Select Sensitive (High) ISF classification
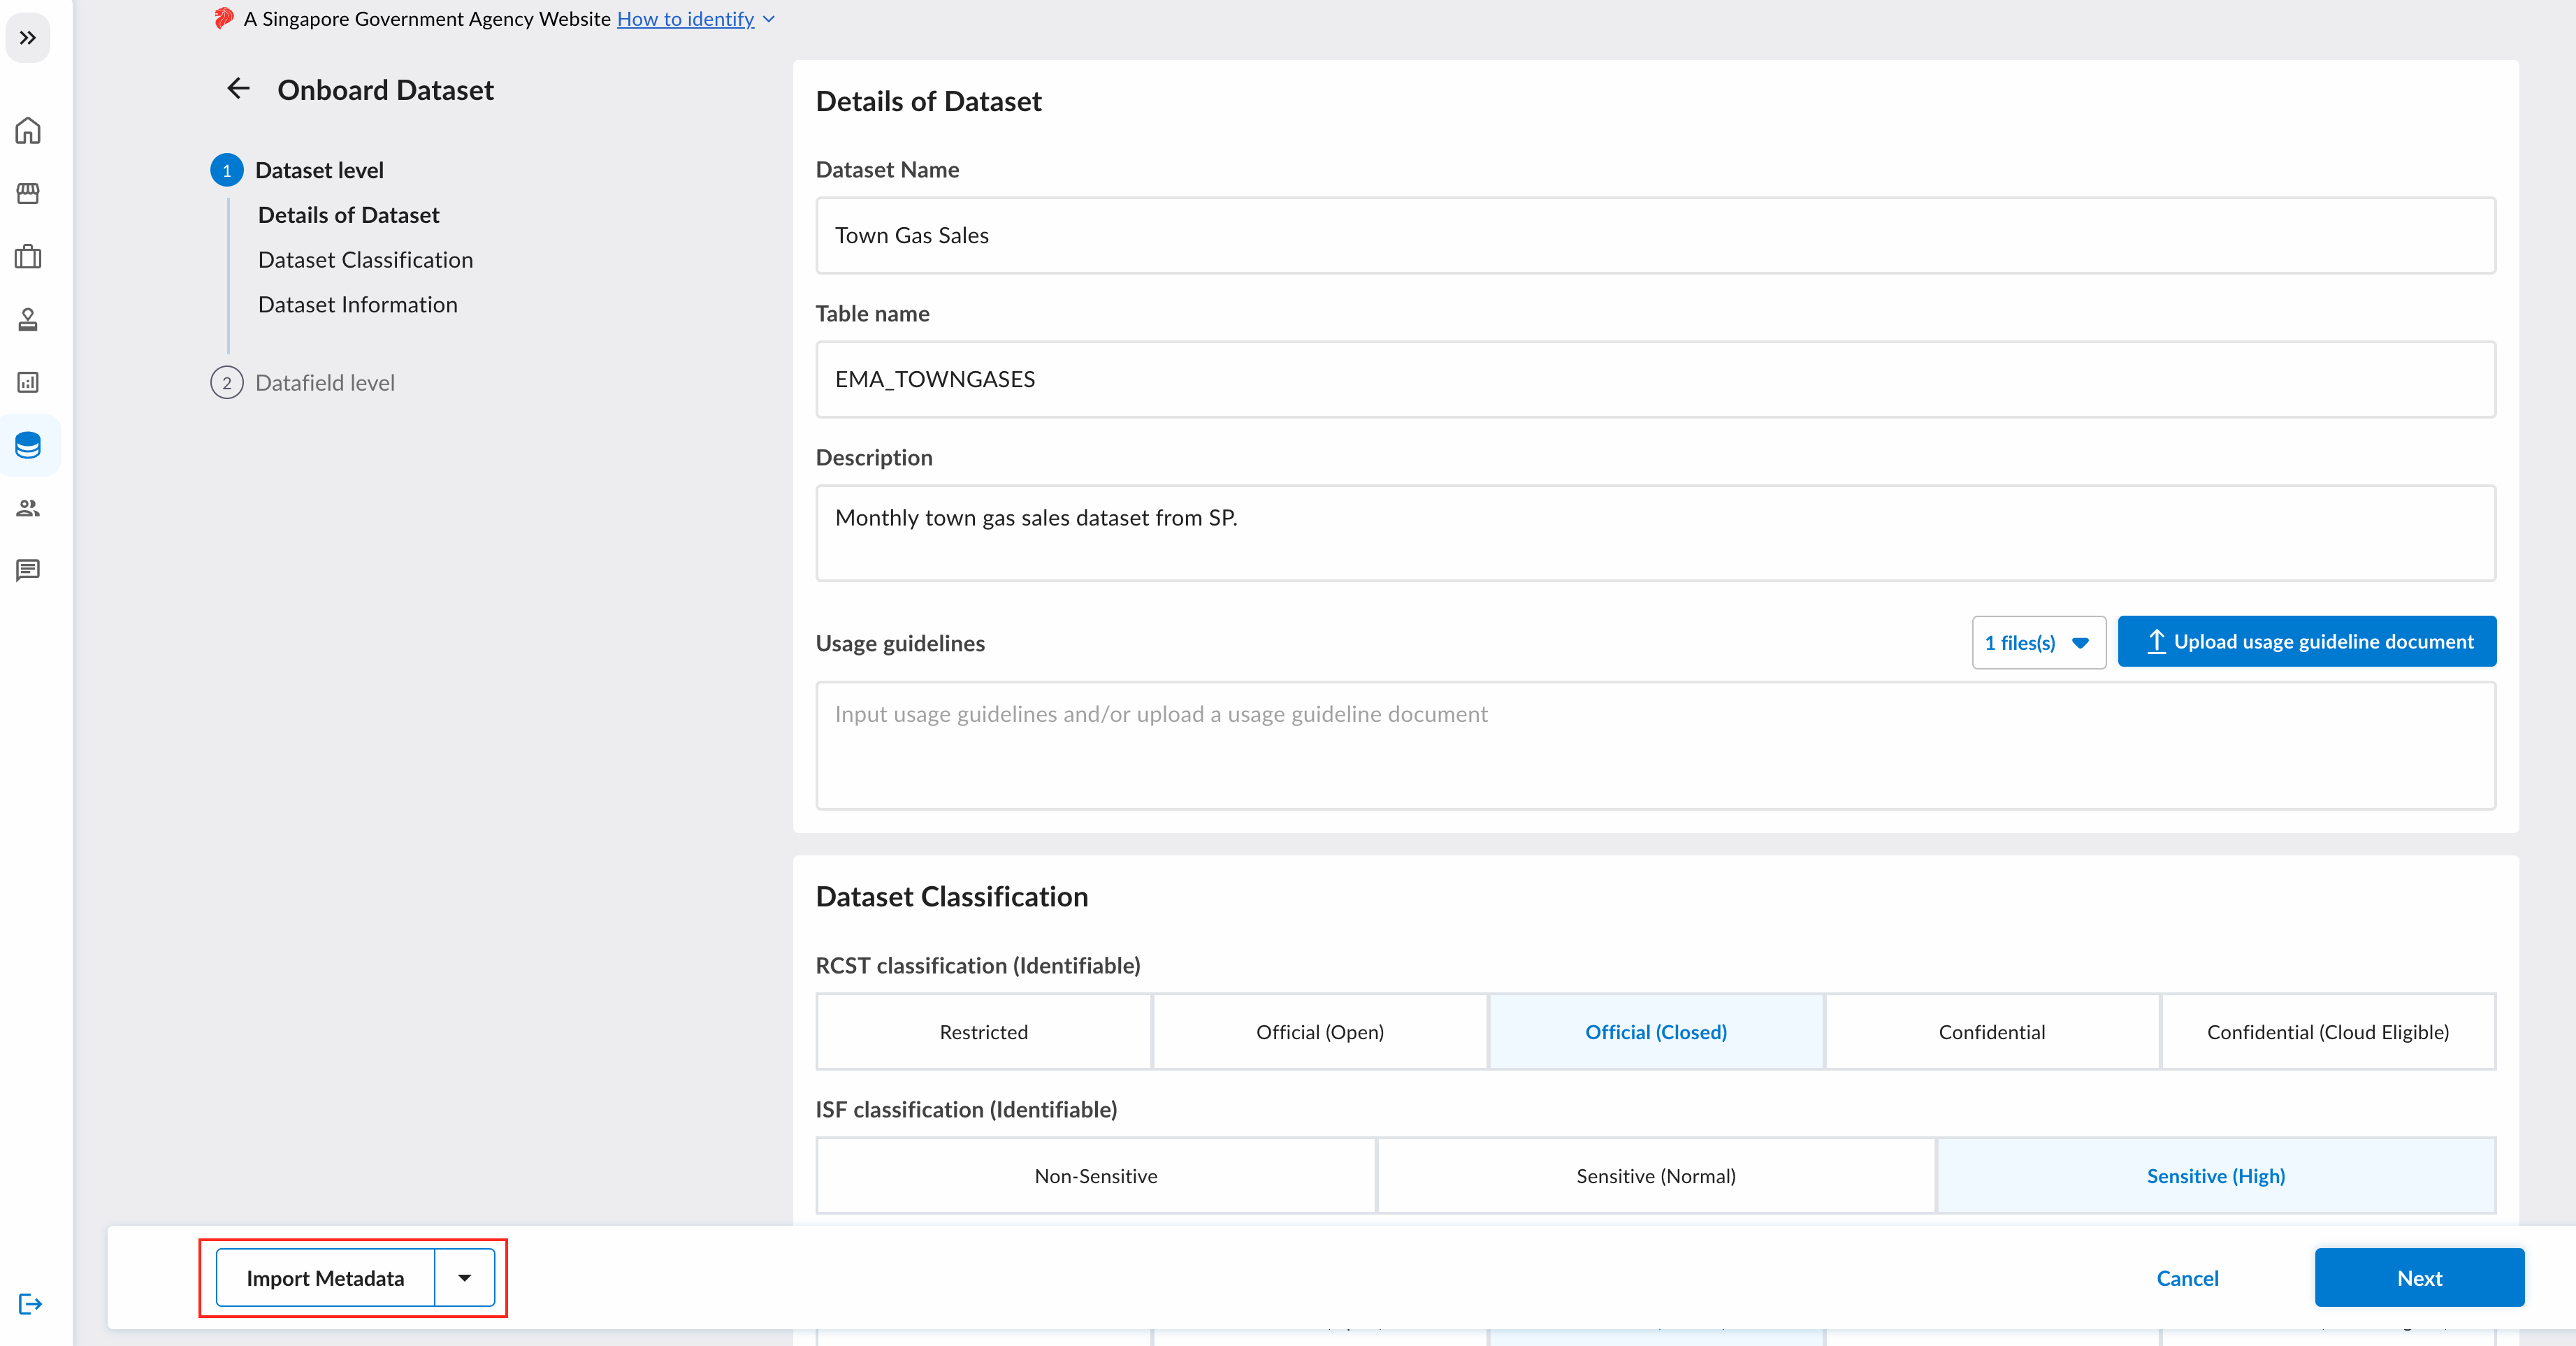Screen dimensions: 2576x1346 [x=2215, y=1176]
